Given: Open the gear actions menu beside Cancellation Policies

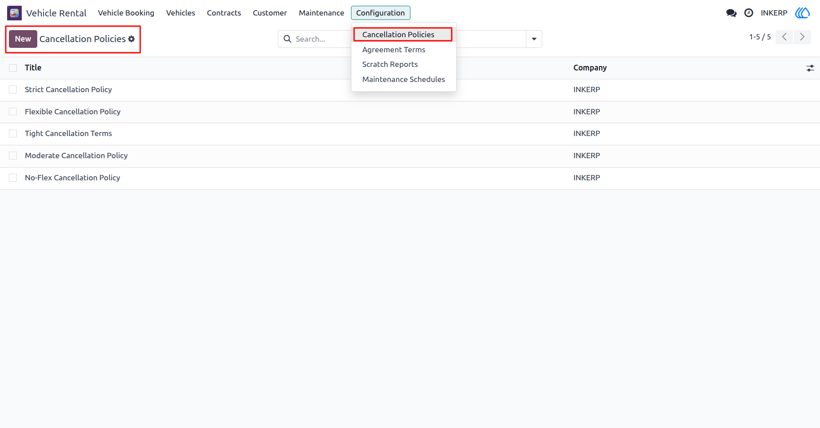Looking at the screenshot, I should 131,39.
